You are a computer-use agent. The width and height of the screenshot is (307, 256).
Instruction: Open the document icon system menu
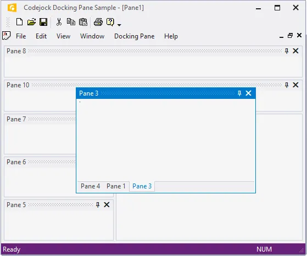coord(6,36)
